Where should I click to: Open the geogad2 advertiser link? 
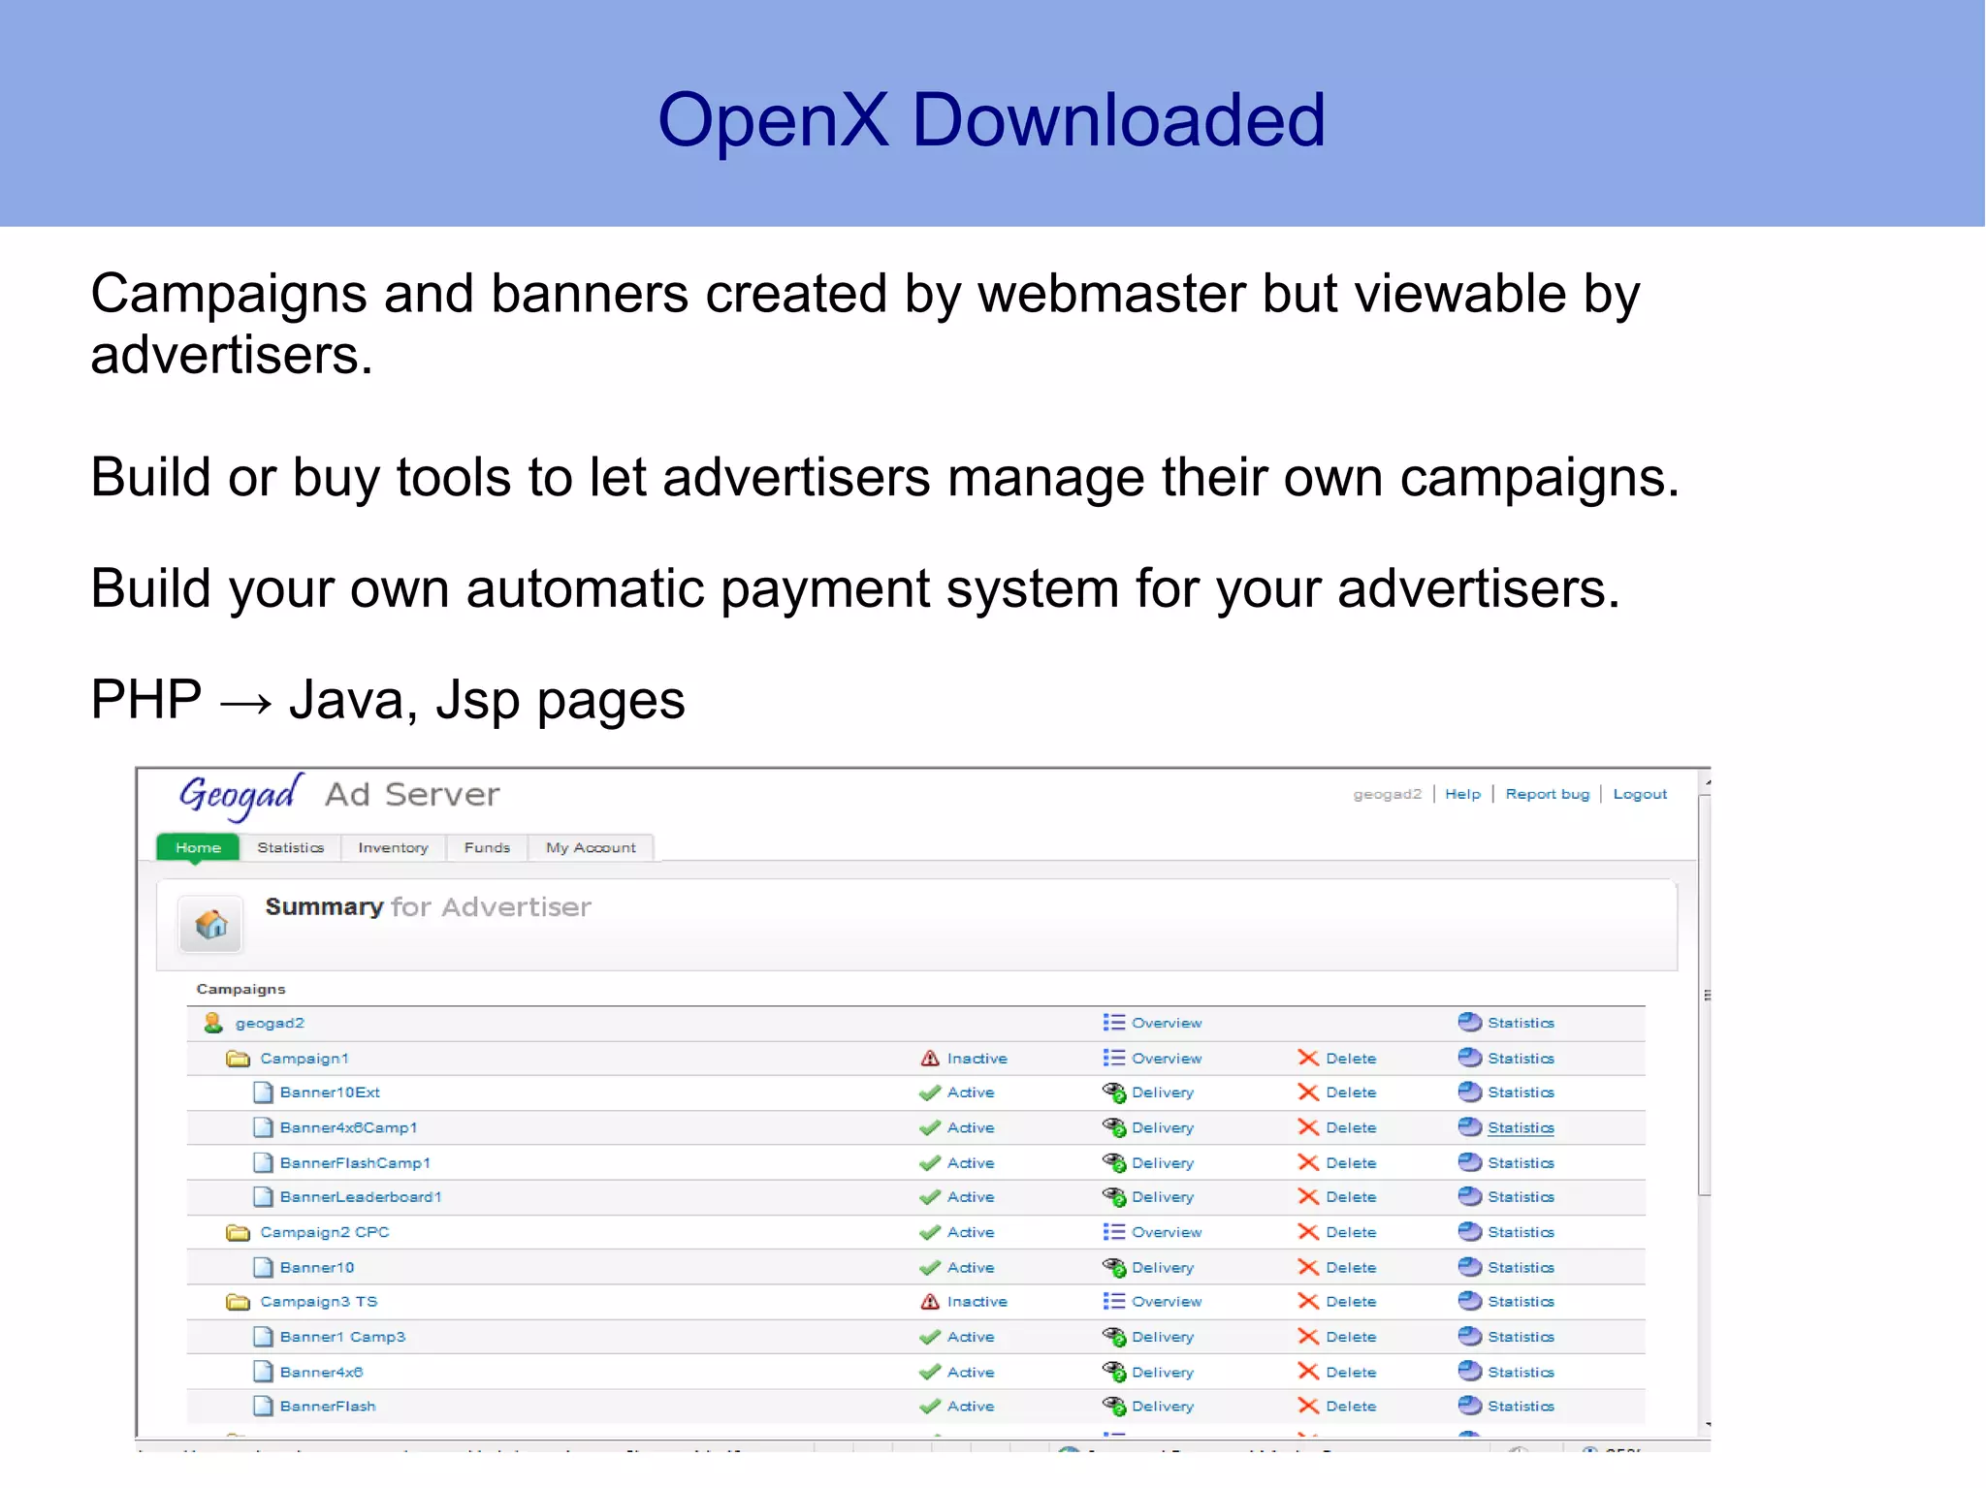pos(270,1023)
